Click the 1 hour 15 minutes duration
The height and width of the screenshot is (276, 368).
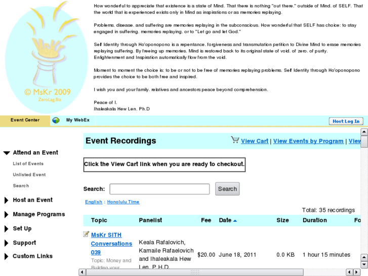coord(326,255)
